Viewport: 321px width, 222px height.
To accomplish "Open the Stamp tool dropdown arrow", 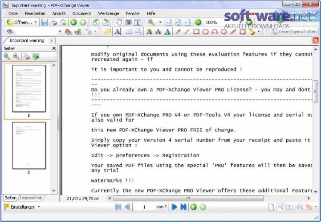I will [x=259, y=32].
